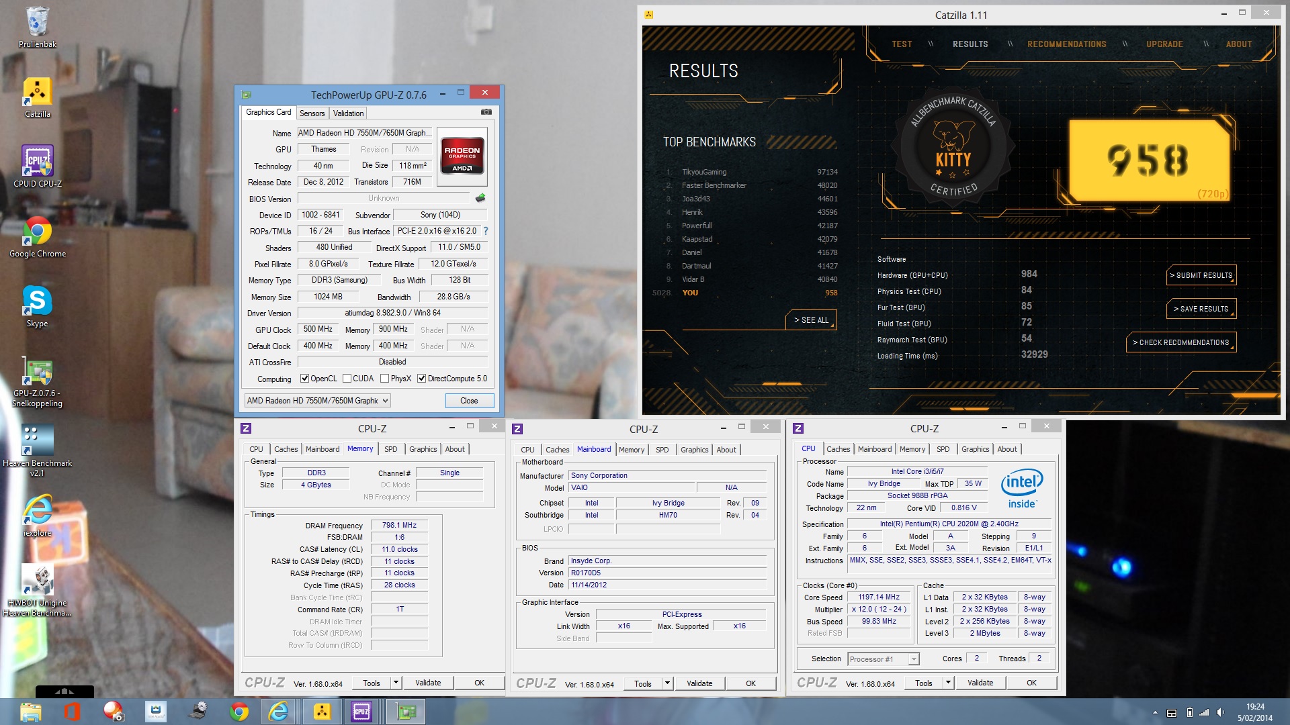Click the GPU Name field in GPU-Z
The height and width of the screenshot is (725, 1290).
(365, 133)
